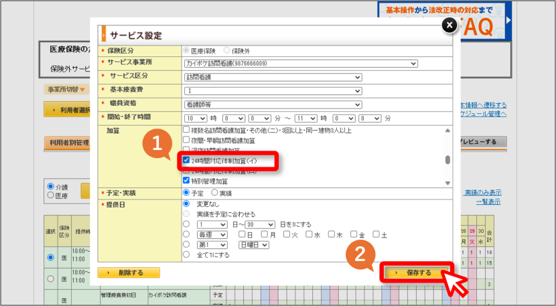Screen dimensions: 556x306
Task: Click scroll-down arrow in 加算 list
Action: tap(447, 183)
